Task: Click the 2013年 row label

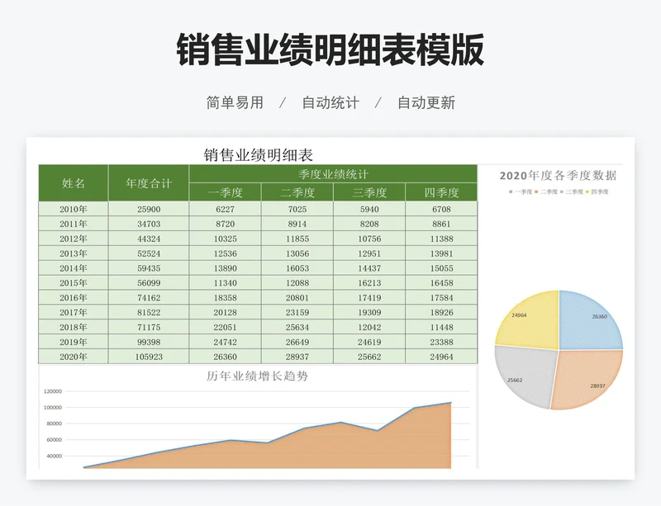Action: coord(74,253)
